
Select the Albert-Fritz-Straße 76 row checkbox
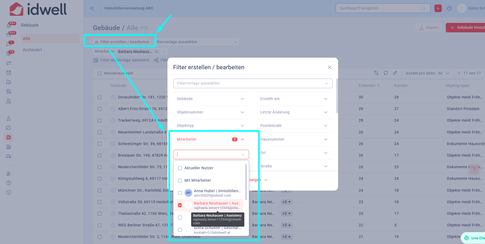point(100,109)
